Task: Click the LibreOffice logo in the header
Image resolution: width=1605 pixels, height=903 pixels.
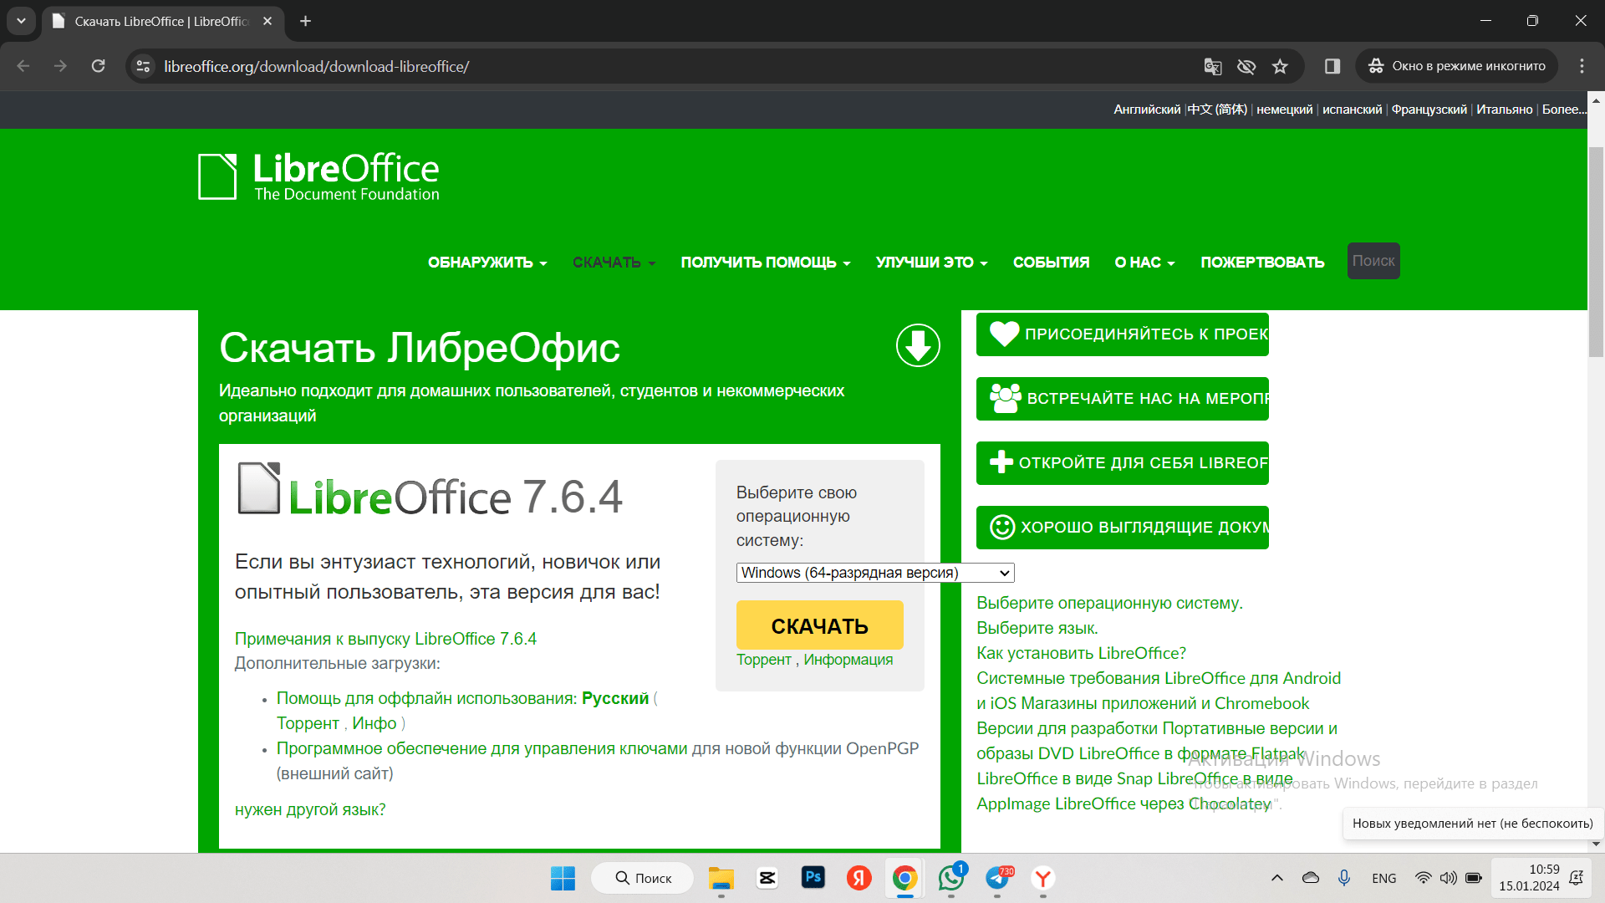Action: pos(318,176)
